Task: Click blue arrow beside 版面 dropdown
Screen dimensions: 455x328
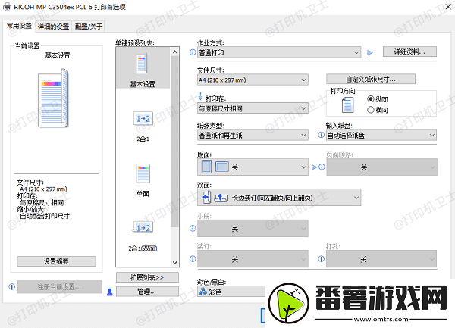Action: 314,167
